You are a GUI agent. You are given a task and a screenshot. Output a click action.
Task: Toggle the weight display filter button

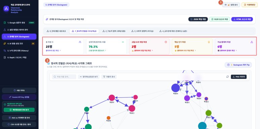[109, 77]
